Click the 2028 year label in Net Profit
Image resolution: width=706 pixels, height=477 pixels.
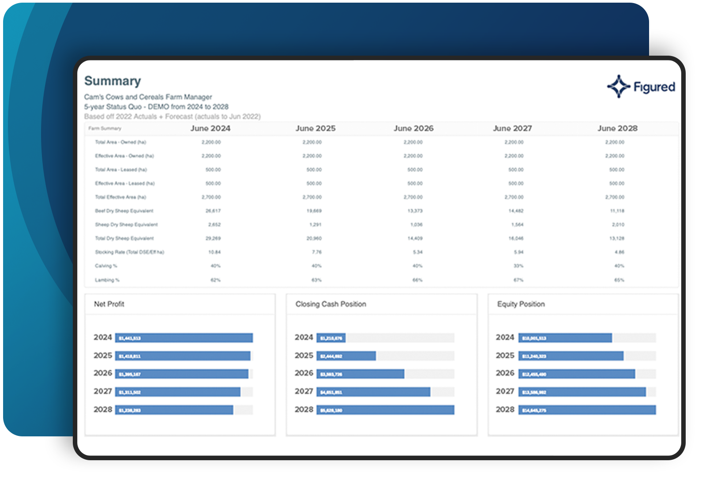[x=103, y=409]
